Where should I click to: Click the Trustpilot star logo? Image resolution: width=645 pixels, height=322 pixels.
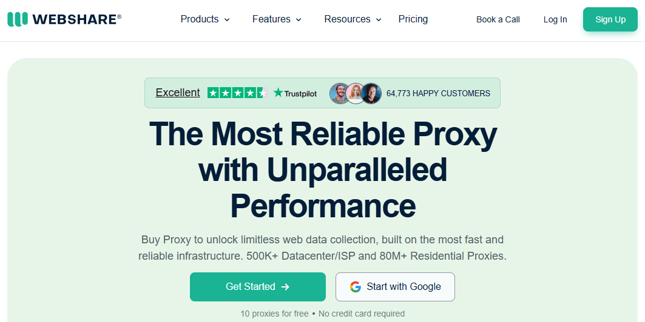click(x=279, y=93)
